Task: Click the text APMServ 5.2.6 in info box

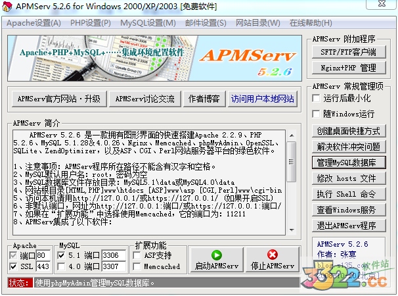Action: click(342, 244)
